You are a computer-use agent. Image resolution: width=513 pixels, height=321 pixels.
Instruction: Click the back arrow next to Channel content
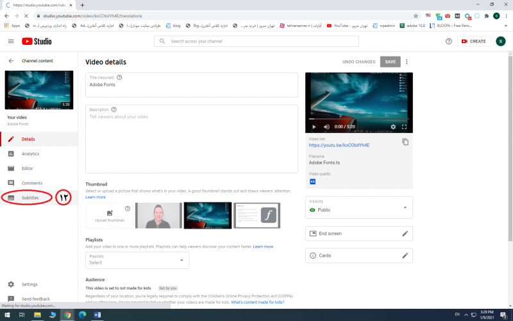[x=11, y=60]
